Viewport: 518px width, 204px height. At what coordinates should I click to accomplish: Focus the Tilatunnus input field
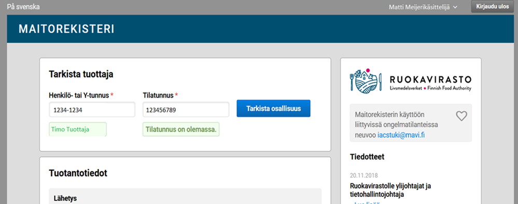click(x=186, y=110)
